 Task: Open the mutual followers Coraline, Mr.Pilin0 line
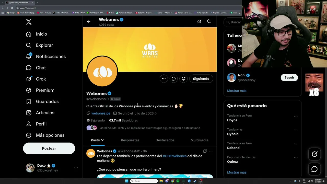point(150,128)
